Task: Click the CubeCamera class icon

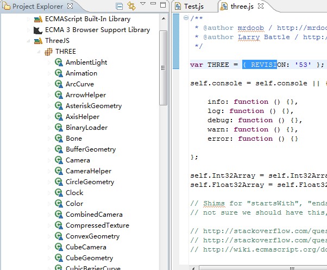Action: 59,247
